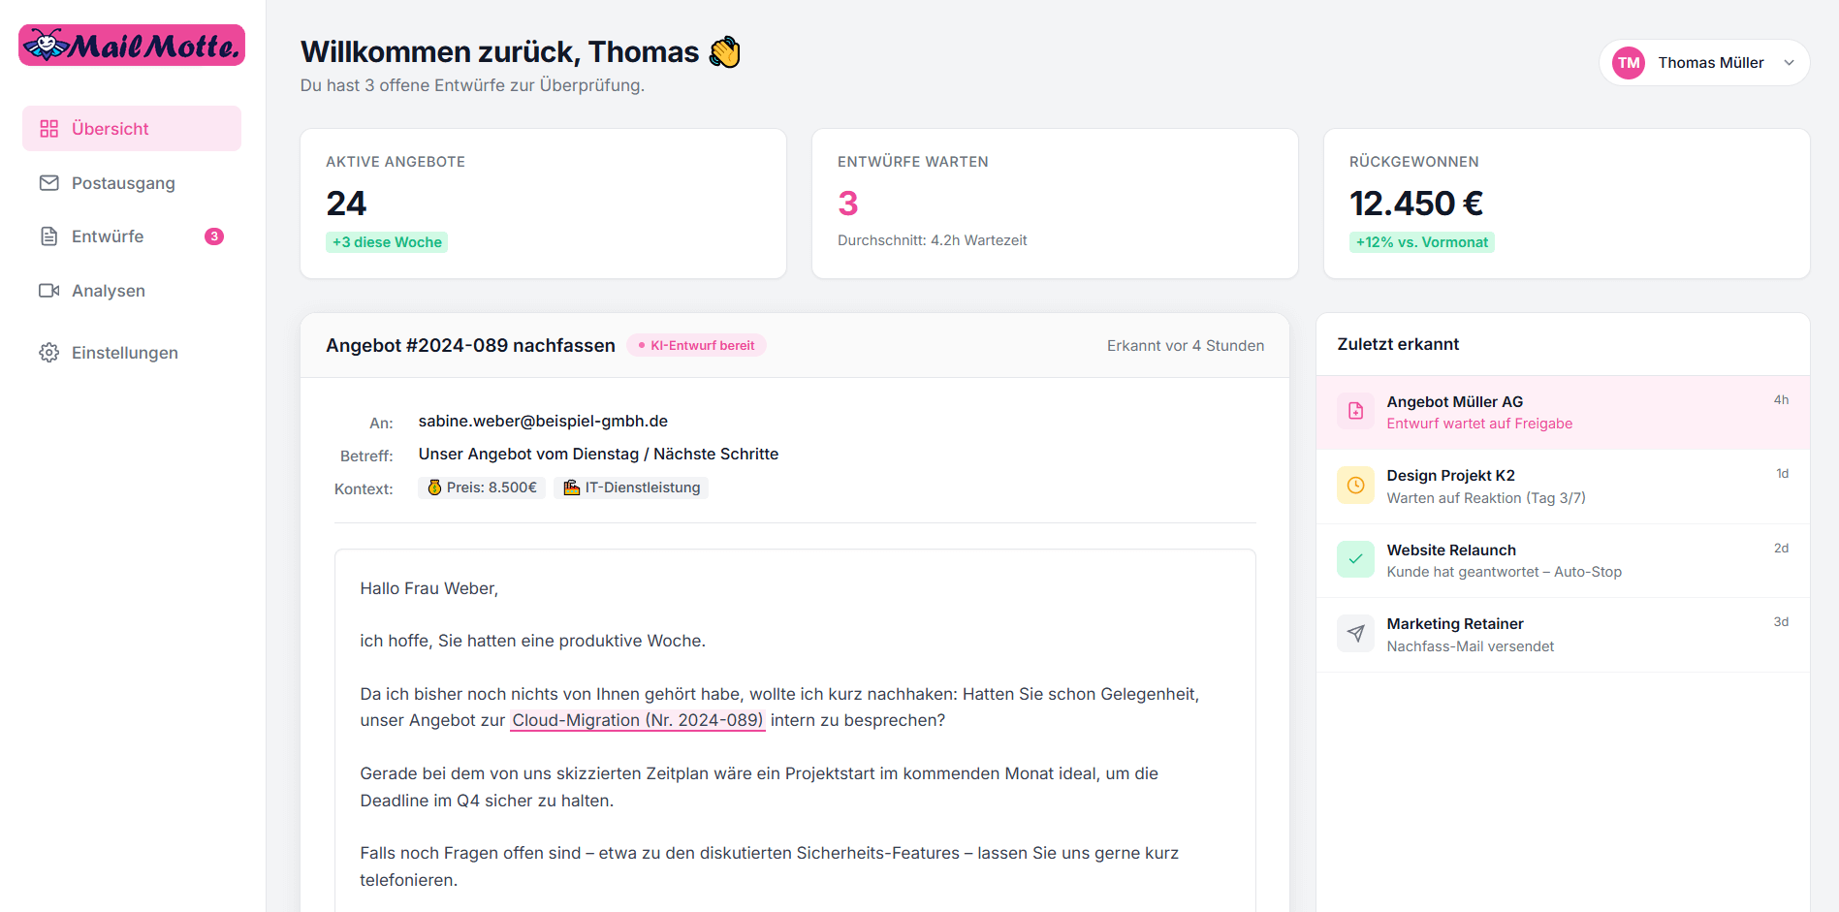Click the Postausgang envelope icon
The width and height of the screenshot is (1839, 912).
49,183
